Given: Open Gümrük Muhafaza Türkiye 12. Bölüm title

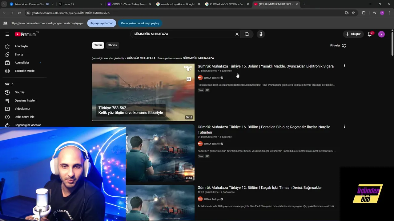Looking at the screenshot, I should 260,188.
